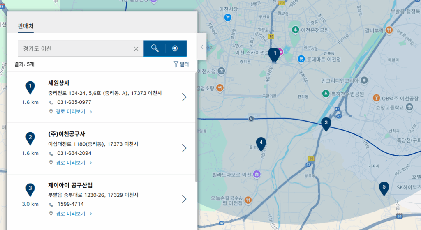This screenshot has width=421, height=230.
Task: Click map marker number 3
Action: point(326,124)
